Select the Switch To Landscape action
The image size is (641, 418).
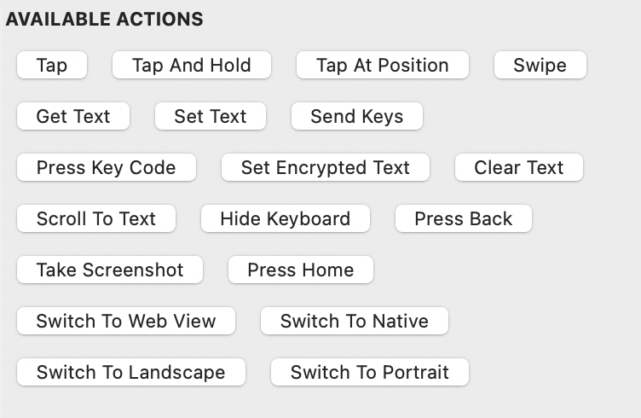pyautogui.click(x=131, y=373)
